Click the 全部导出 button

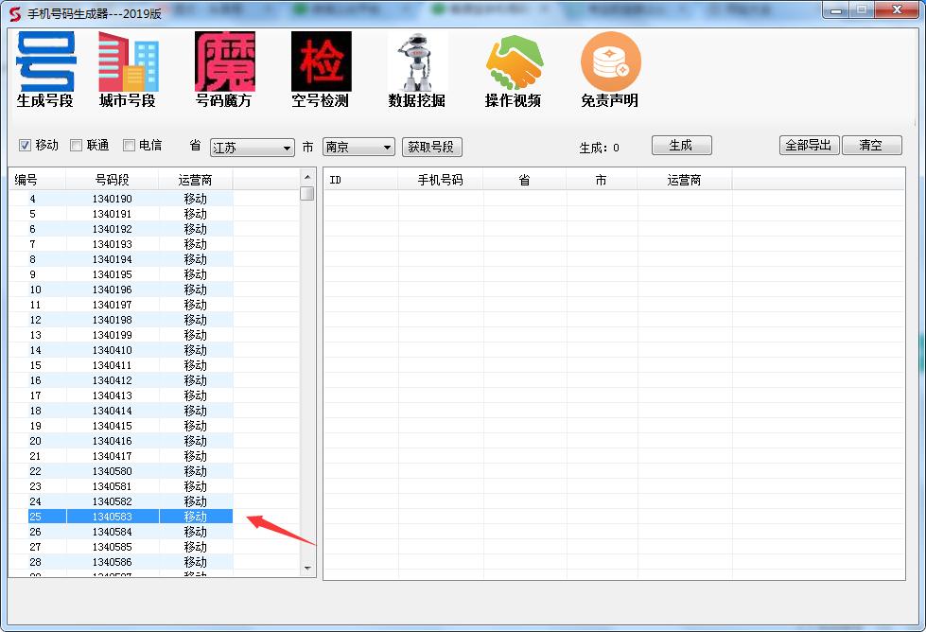[x=809, y=146]
